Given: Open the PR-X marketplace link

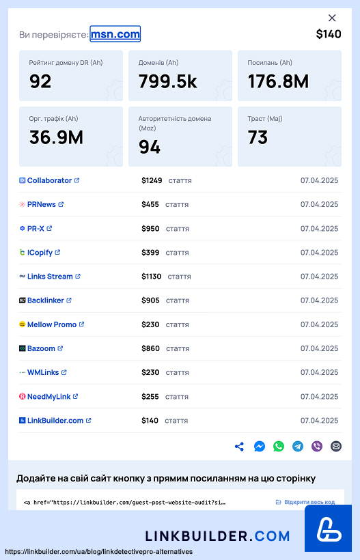Looking at the screenshot, I should 36,229.
